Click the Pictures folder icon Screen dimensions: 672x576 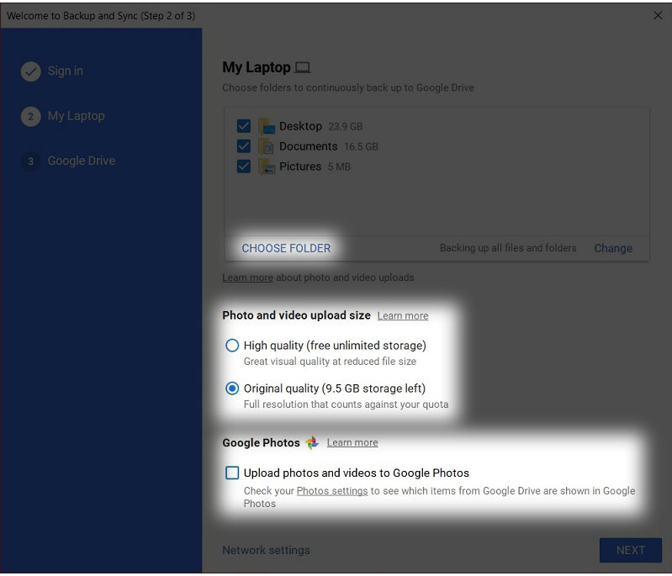pyautogui.click(x=267, y=166)
